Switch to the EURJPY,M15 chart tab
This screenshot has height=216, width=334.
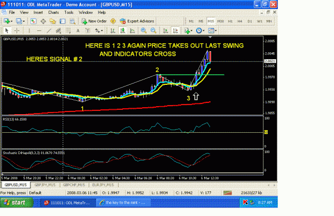click(103, 185)
